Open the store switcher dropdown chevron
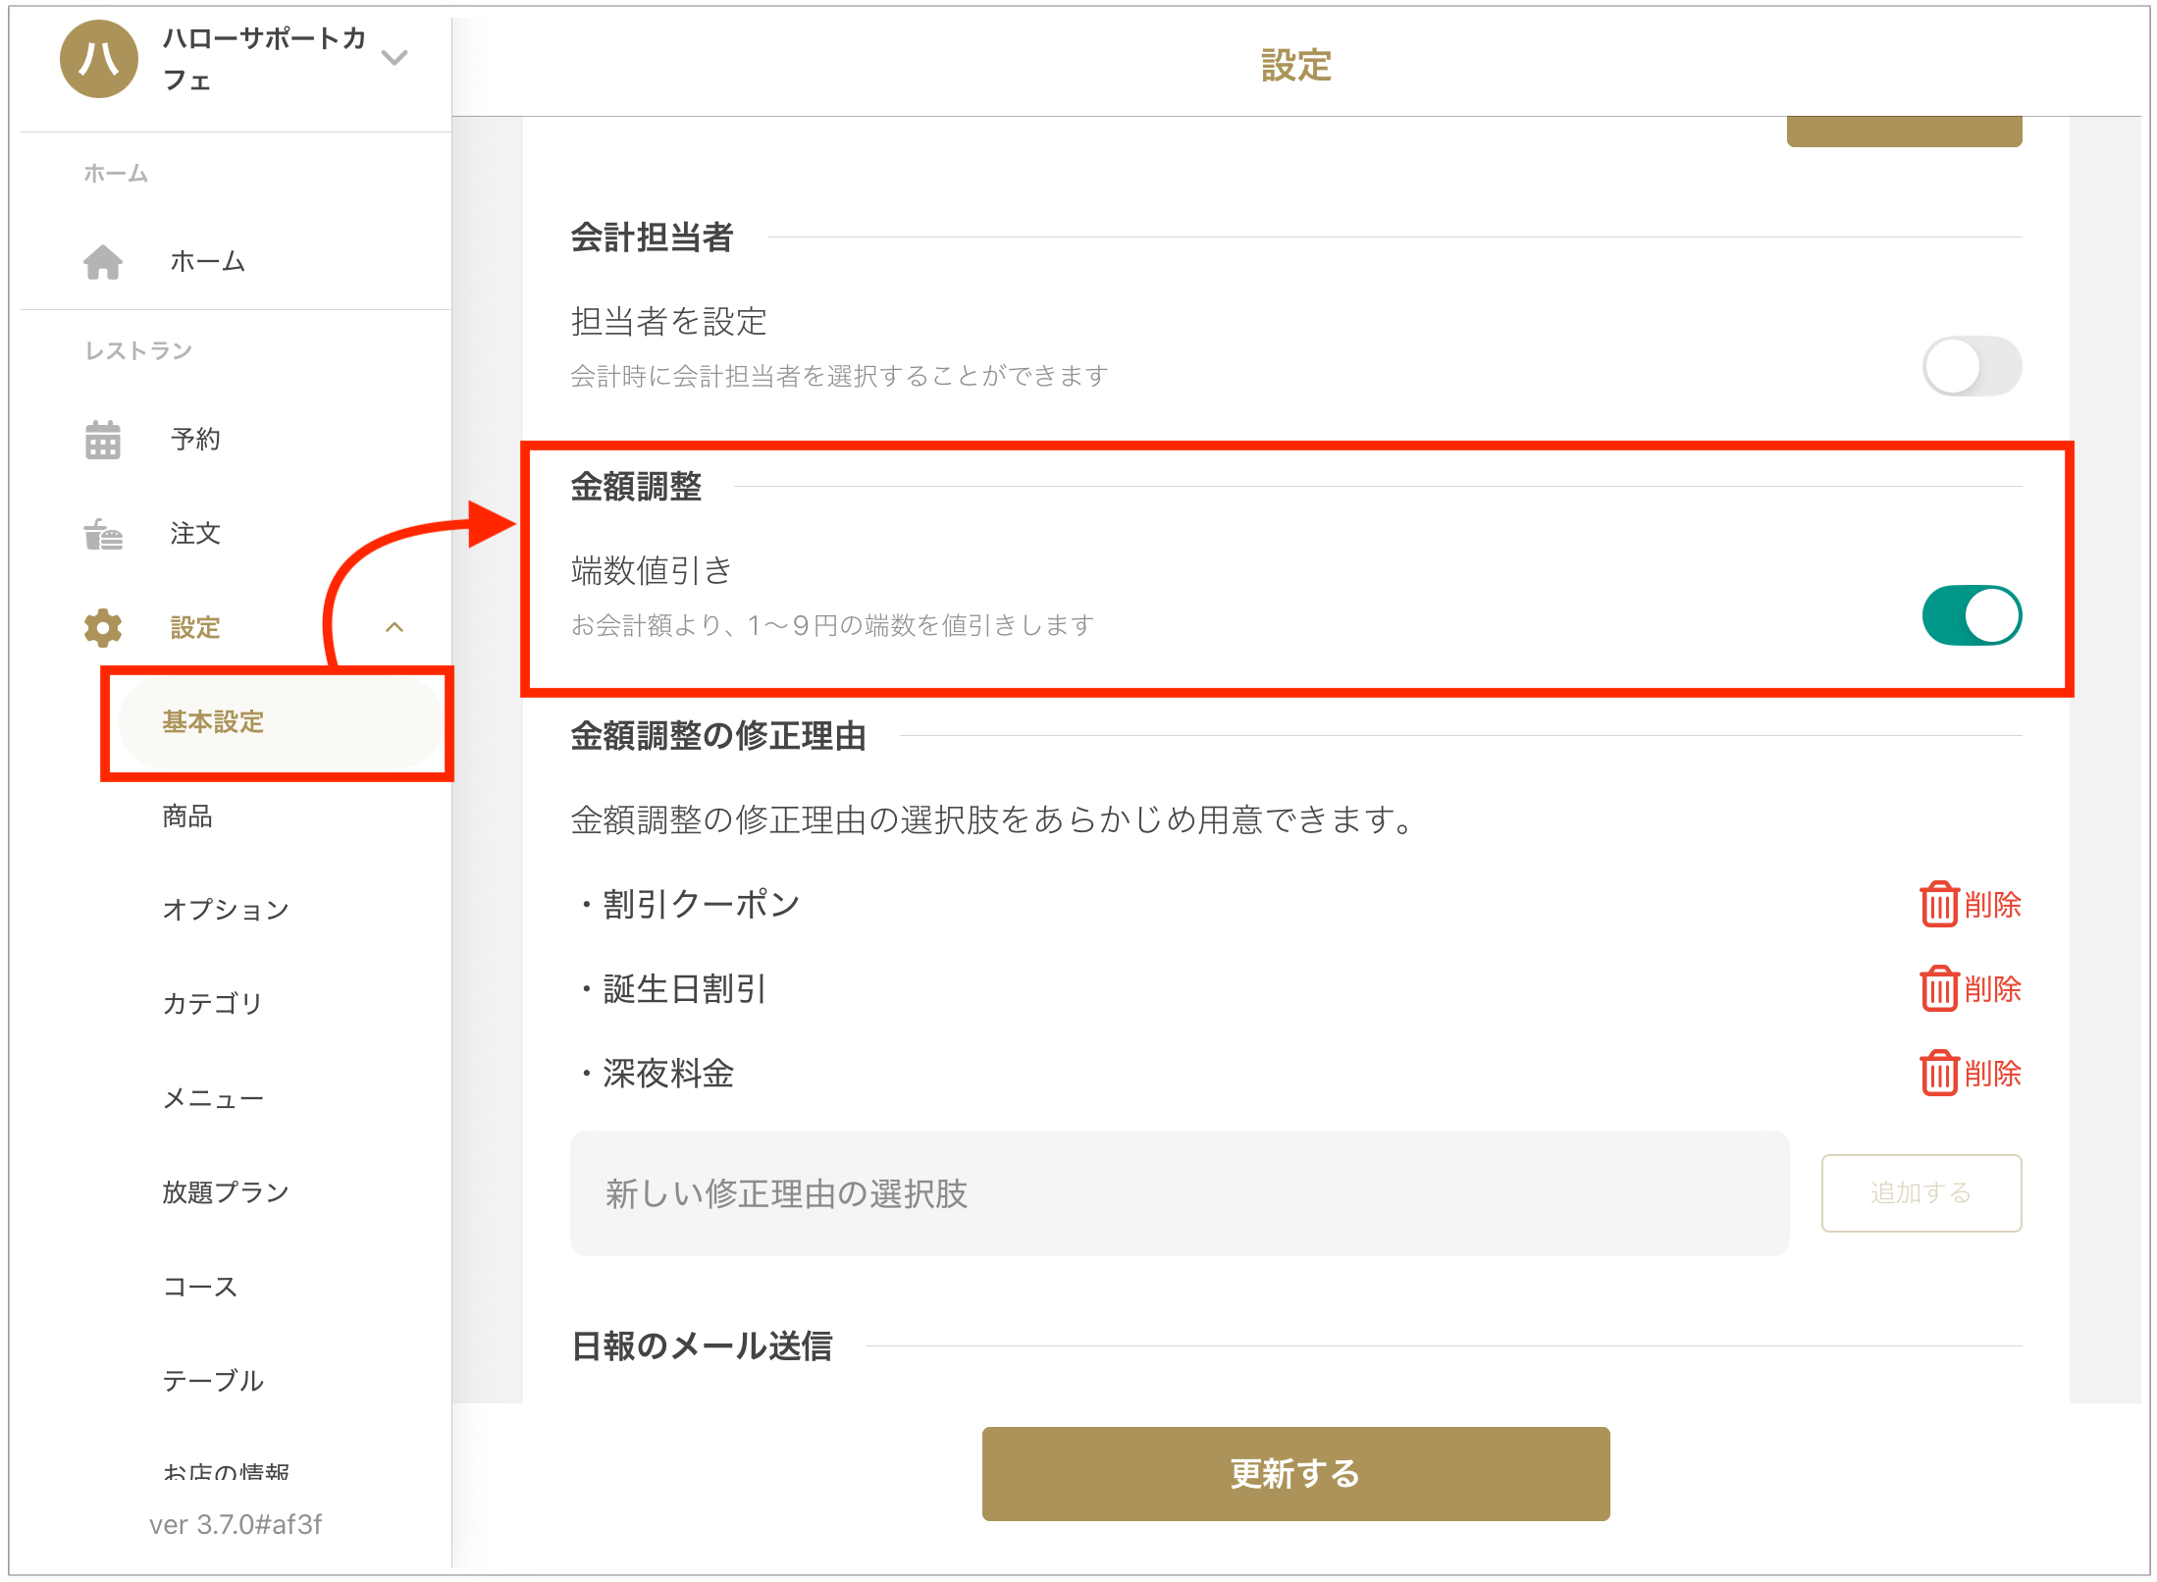This screenshot has width=2157, height=1582. pyautogui.click(x=395, y=58)
